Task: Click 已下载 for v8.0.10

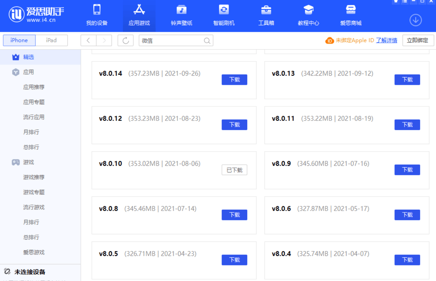Action: [235, 170]
